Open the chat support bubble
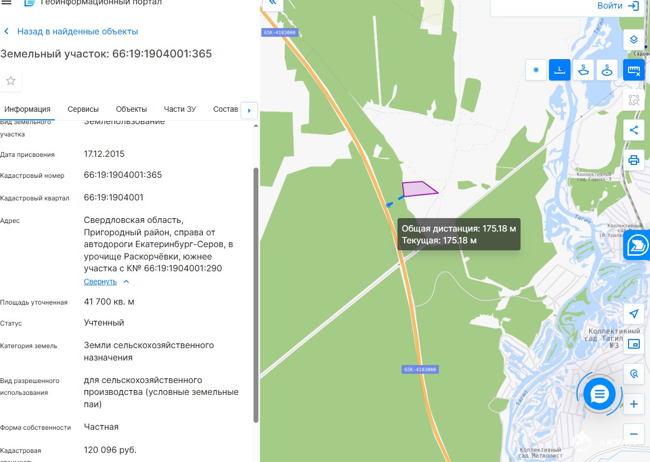The height and width of the screenshot is (462, 650). pyautogui.click(x=599, y=394)
